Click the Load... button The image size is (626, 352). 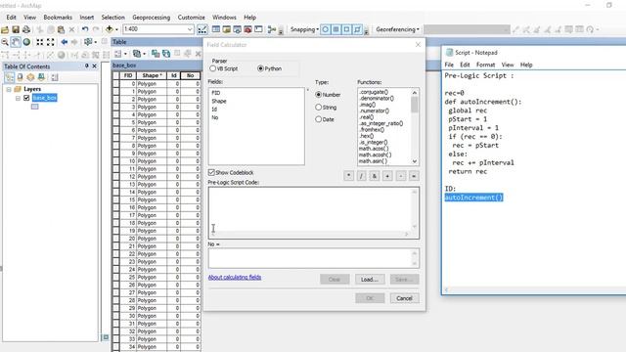click(370, 280)
